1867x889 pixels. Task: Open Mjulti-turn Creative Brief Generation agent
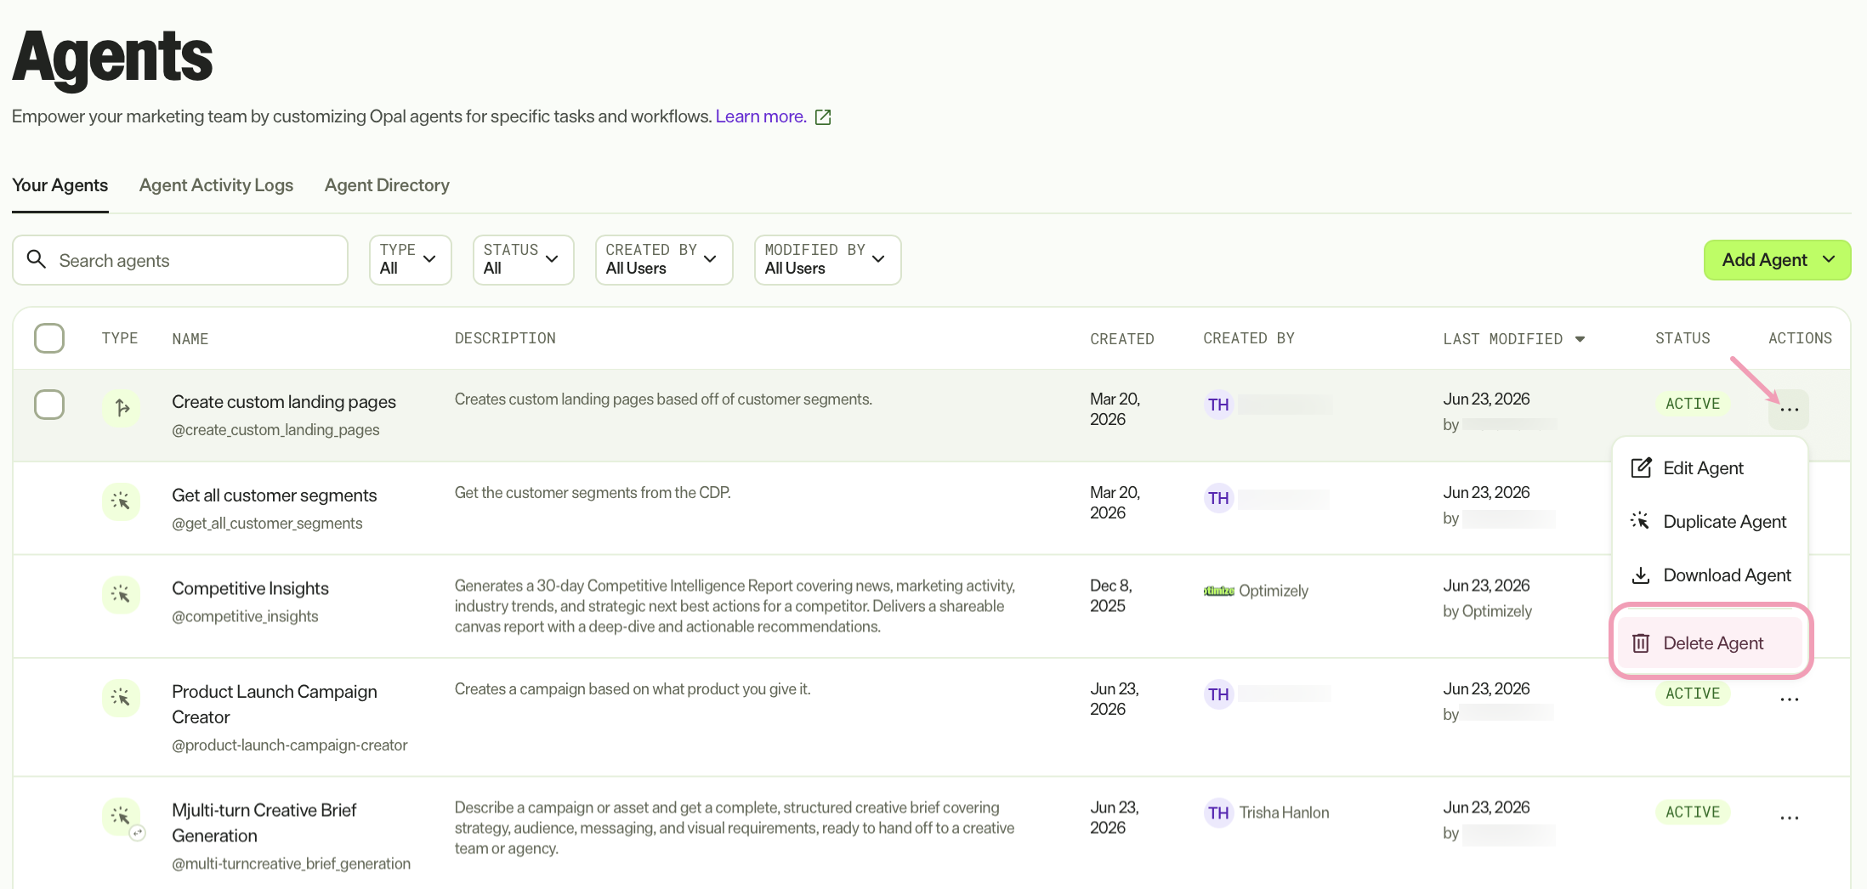[264, 823]
